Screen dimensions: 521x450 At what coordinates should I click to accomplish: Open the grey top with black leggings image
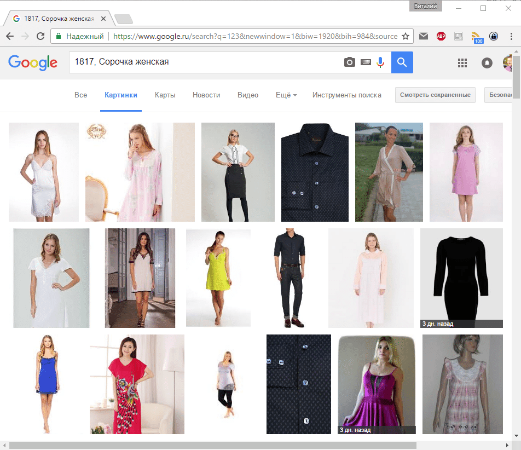pyautogui.click(x=227, y=384)
